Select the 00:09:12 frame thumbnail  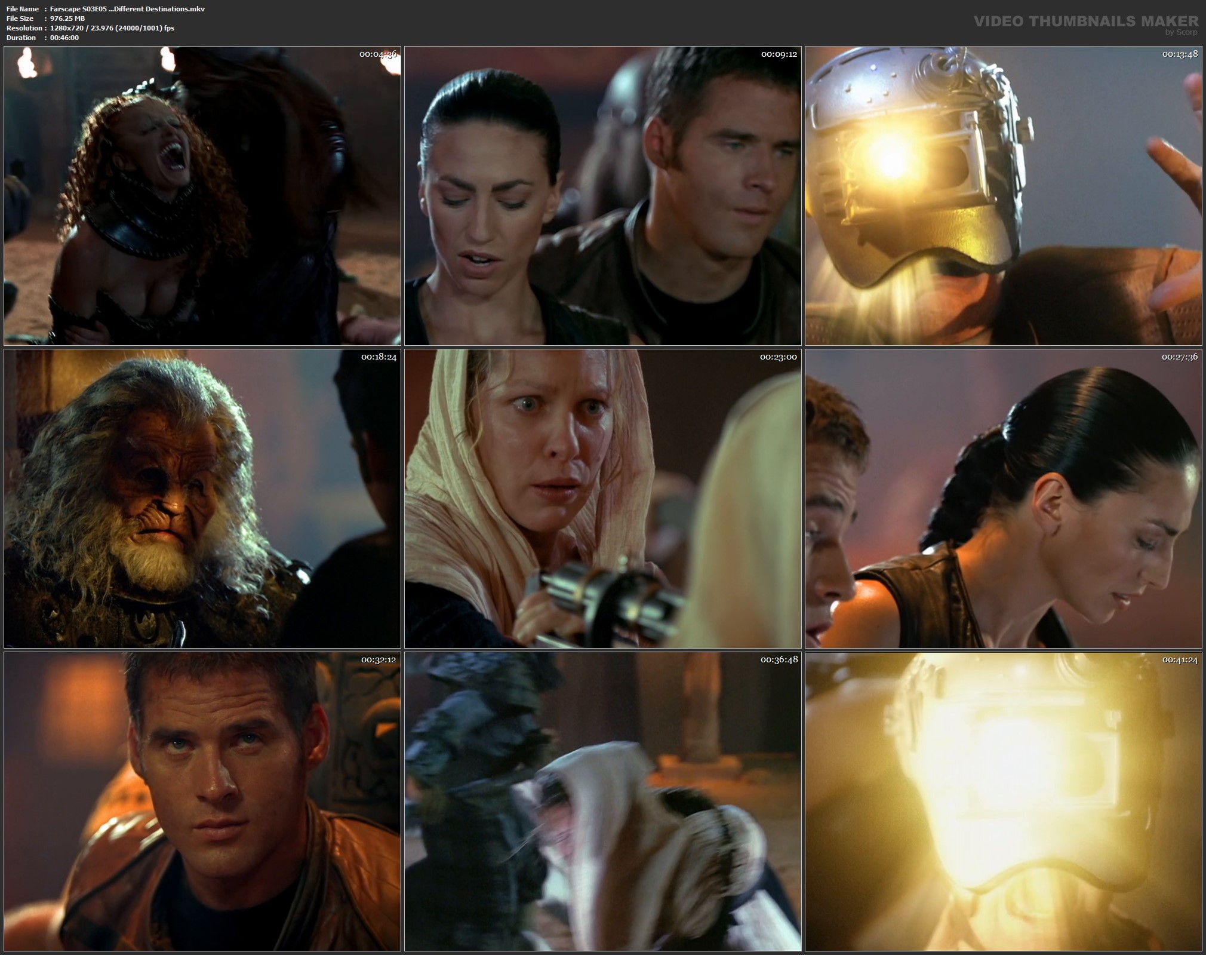(603, 196)
